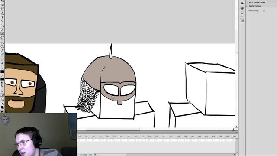Click the stage scrollbar's down arrow
This screenshot has width=277, height=156.
point(237,126)
